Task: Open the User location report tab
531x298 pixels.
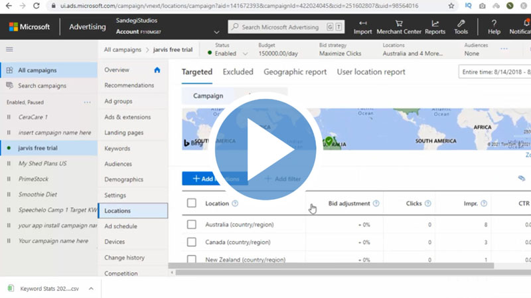Action: [x=371, y=72]
